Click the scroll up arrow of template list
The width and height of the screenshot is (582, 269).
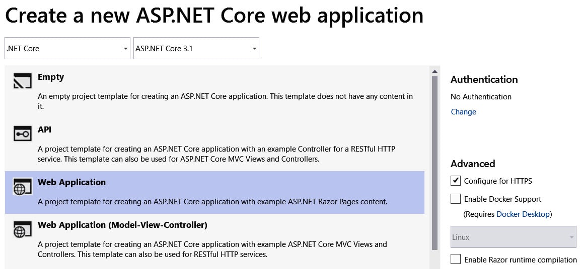point(434,71)
